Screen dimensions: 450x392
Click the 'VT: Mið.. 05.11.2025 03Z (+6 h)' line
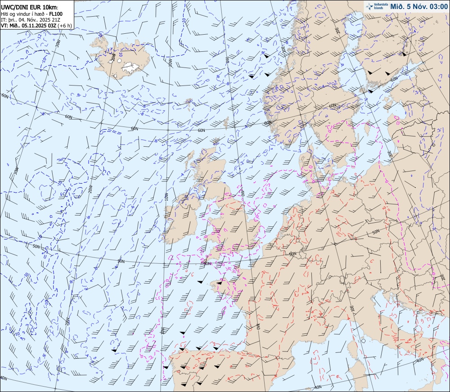pos(36,26)
